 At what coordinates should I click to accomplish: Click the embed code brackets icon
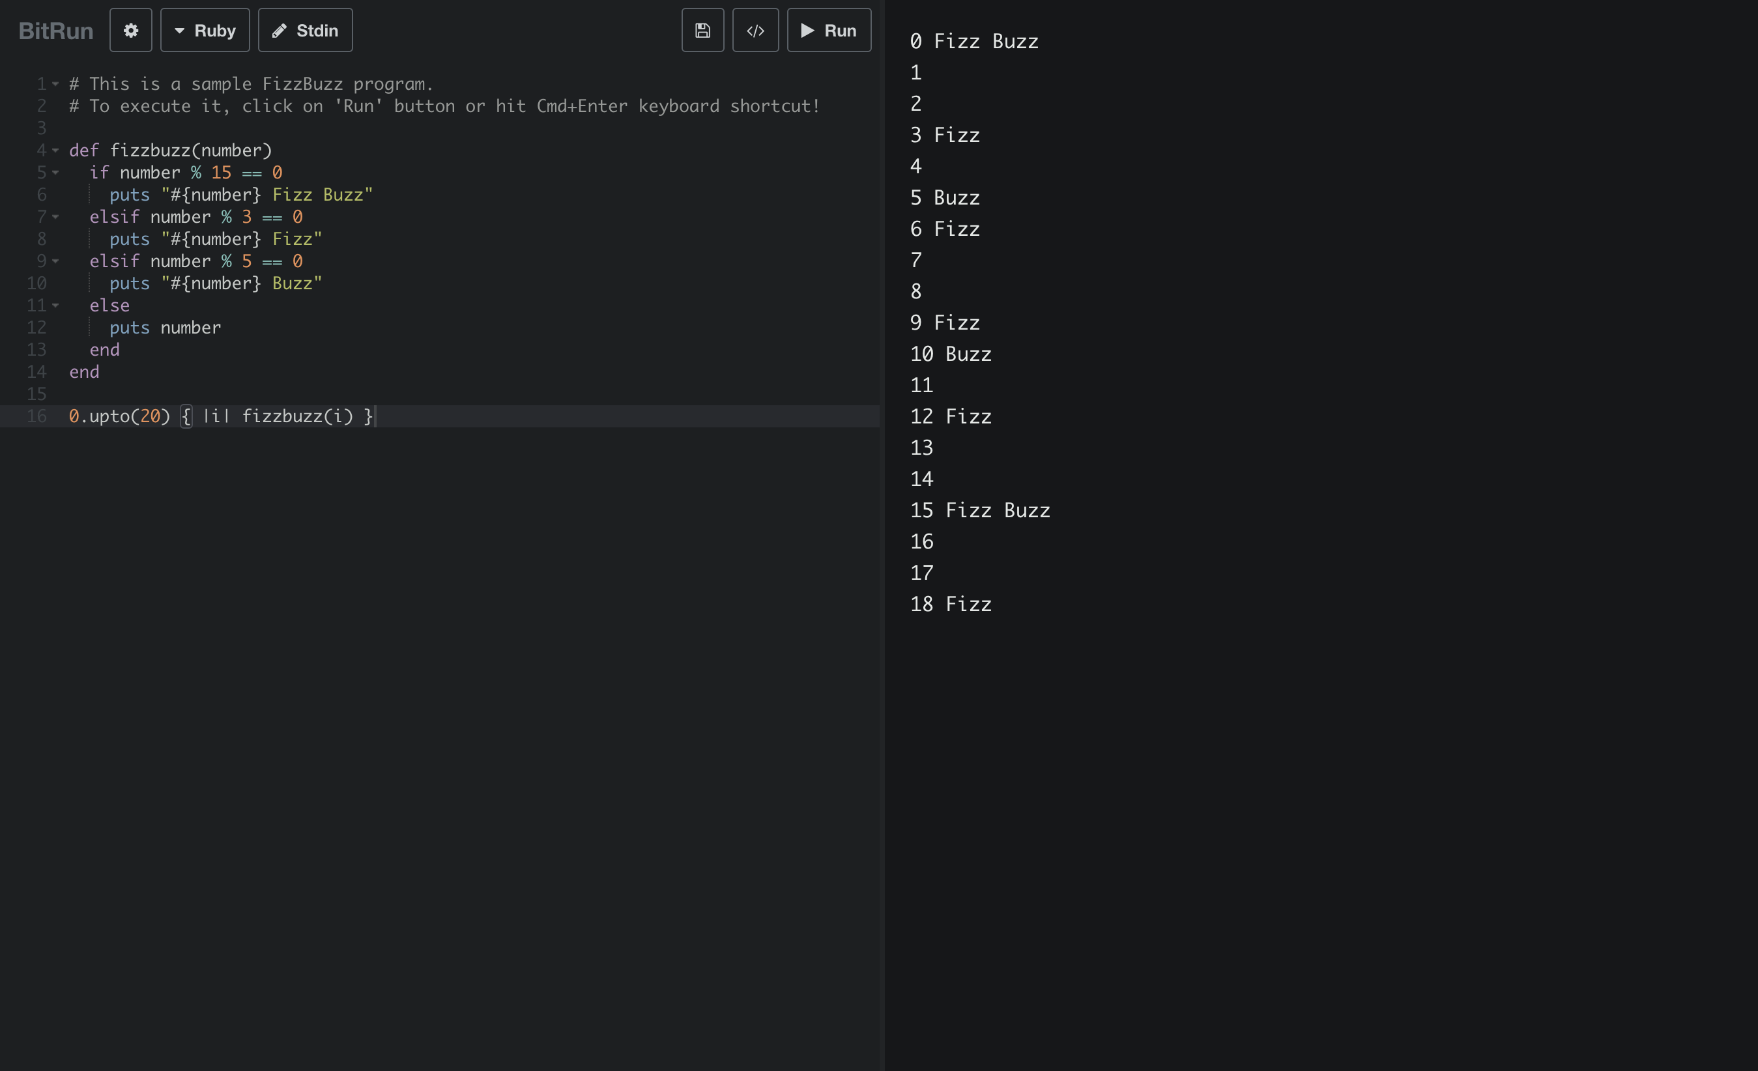click(x=755, y=30)
